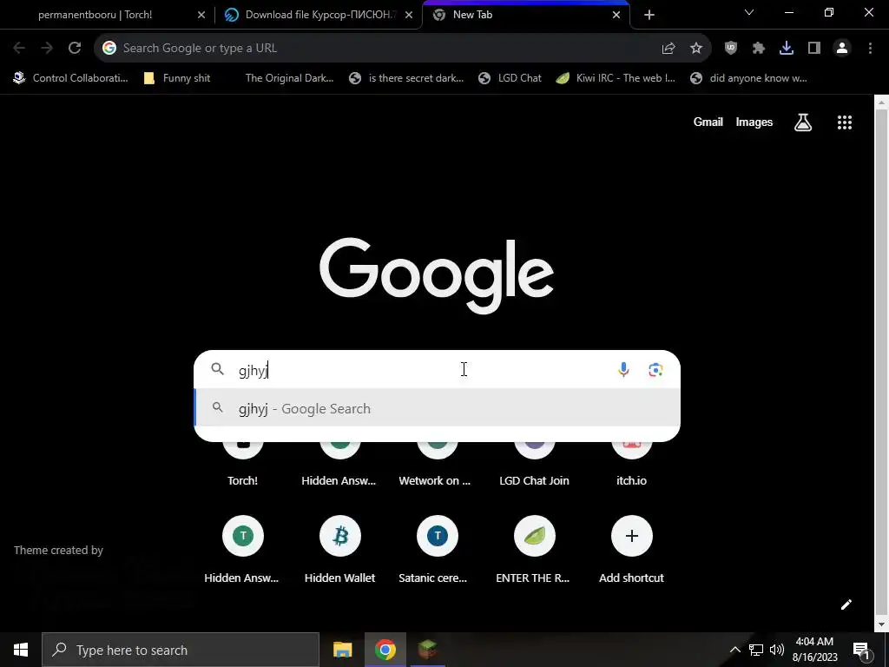Image resolution: width=889 pixels, height=667 pixels.
Task: Open File Explorer from the taskbar
Action: click(342, 650)
